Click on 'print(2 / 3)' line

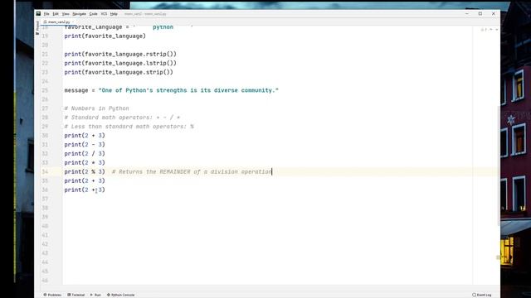pos(85,154)
